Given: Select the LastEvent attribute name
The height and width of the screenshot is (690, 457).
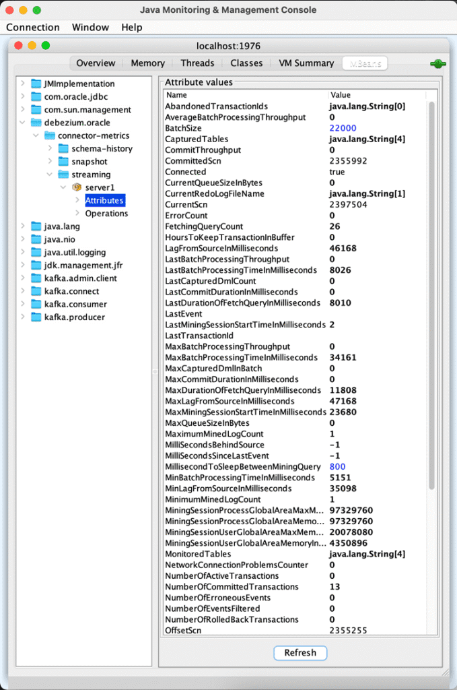Looking at the screenshot, I should click(x=184, y=314).
